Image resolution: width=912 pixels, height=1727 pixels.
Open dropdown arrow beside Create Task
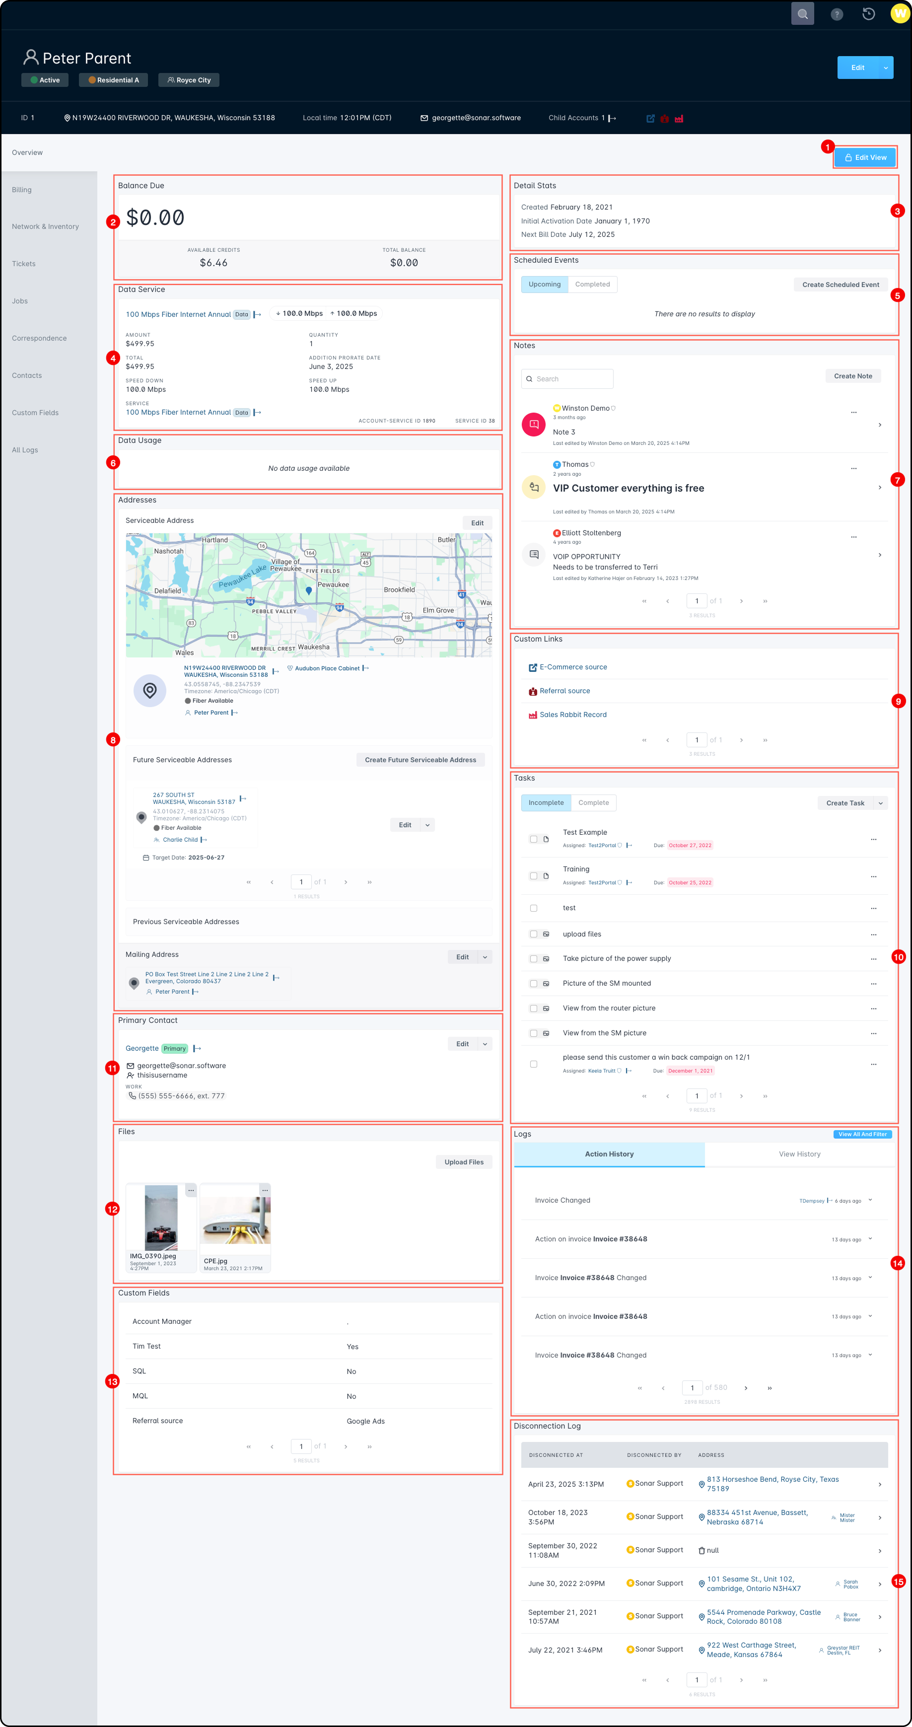coord(881,803)
